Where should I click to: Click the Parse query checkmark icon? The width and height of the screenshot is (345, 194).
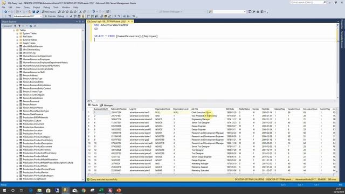click(71, 16)
